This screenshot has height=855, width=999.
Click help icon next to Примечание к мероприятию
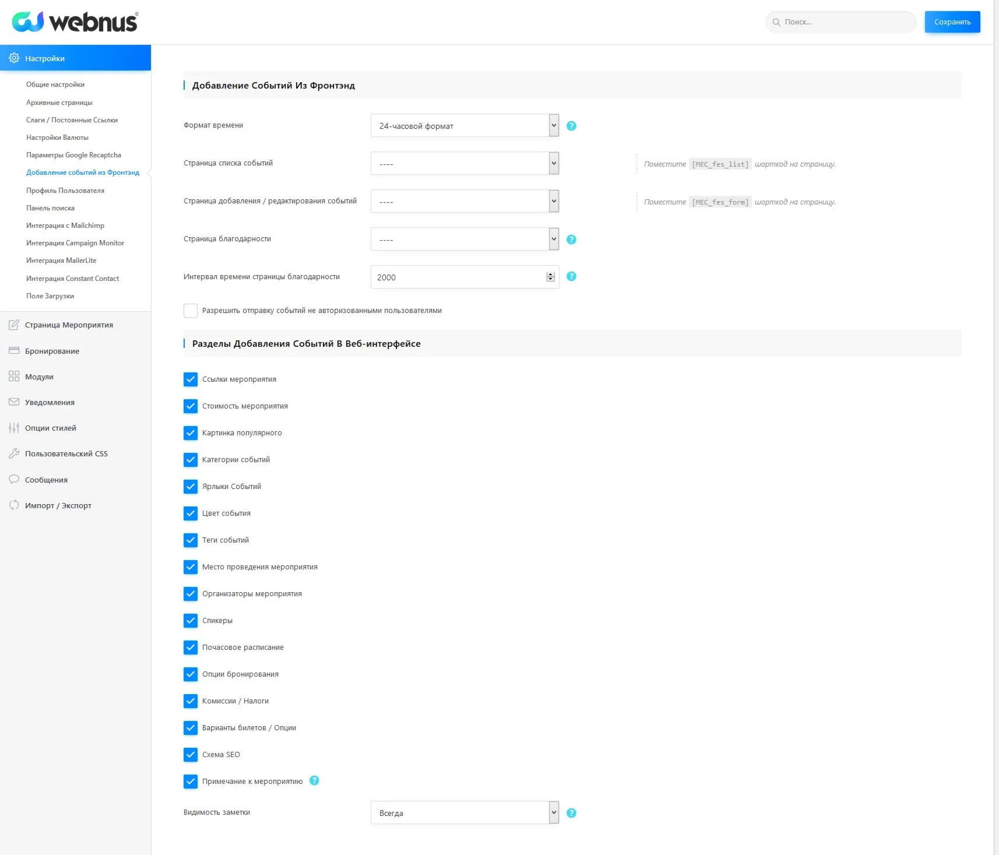pyautogui.click(x=314, y=780)
